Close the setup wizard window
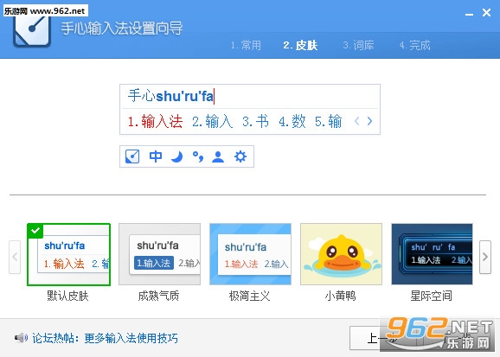This screenshot has height=357, width=500. coord(486,13)
